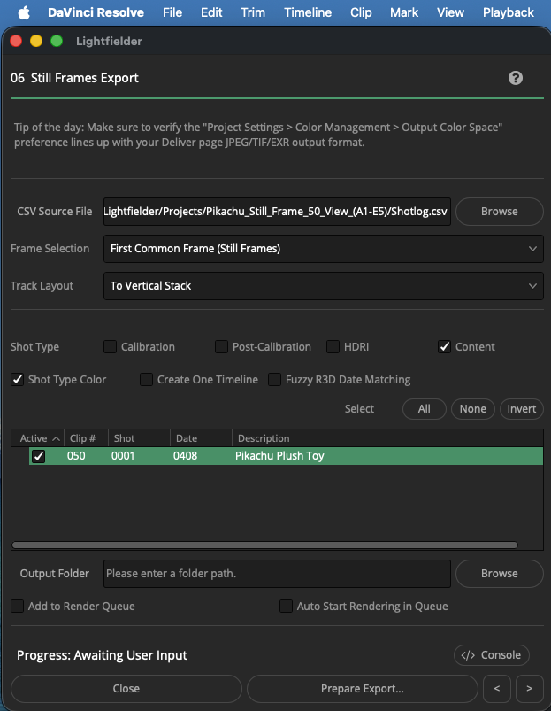Viewport: 551px width, 711px height.
Task: Invert the shot selection
Action: click(522, 409)
